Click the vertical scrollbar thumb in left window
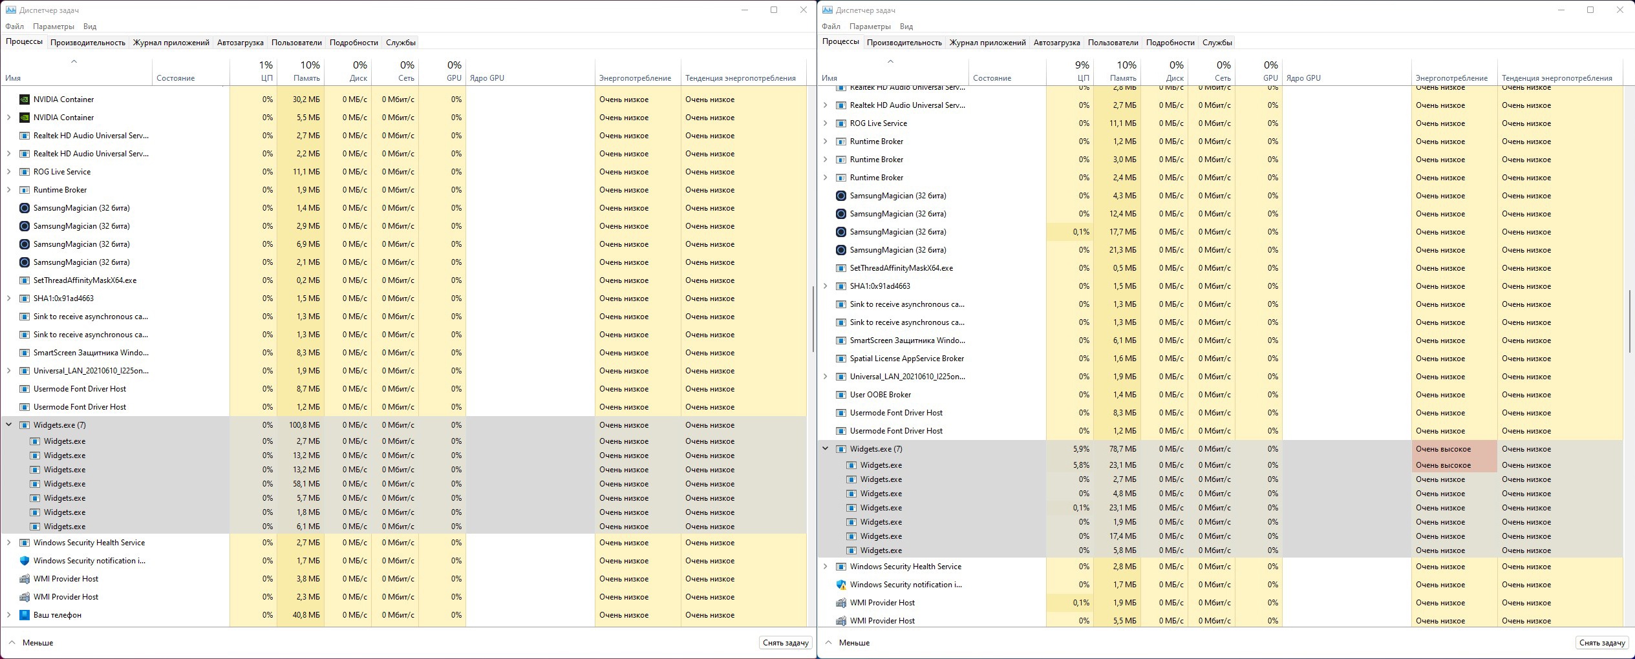This screenshot has height=659, width=1635. point(813,319)
